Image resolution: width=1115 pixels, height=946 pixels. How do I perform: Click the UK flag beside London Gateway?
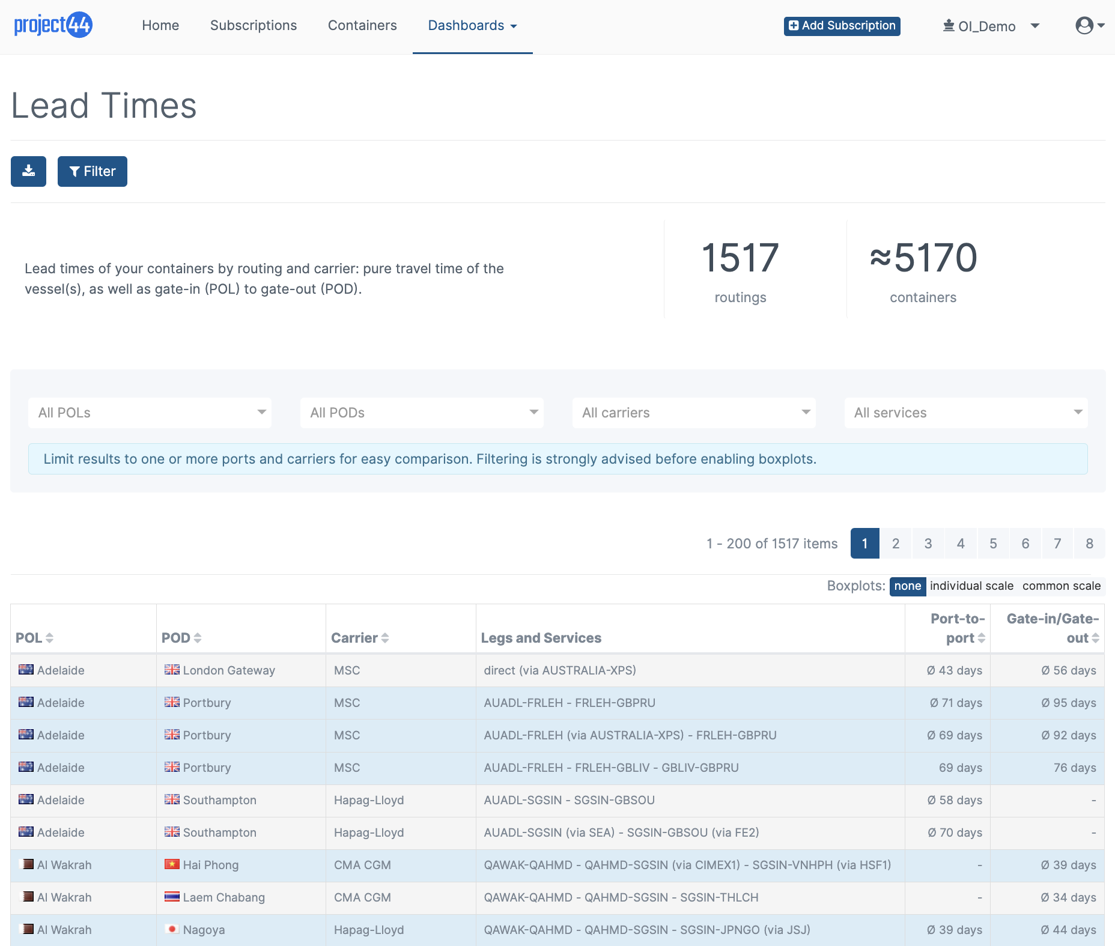click(172, 670)
